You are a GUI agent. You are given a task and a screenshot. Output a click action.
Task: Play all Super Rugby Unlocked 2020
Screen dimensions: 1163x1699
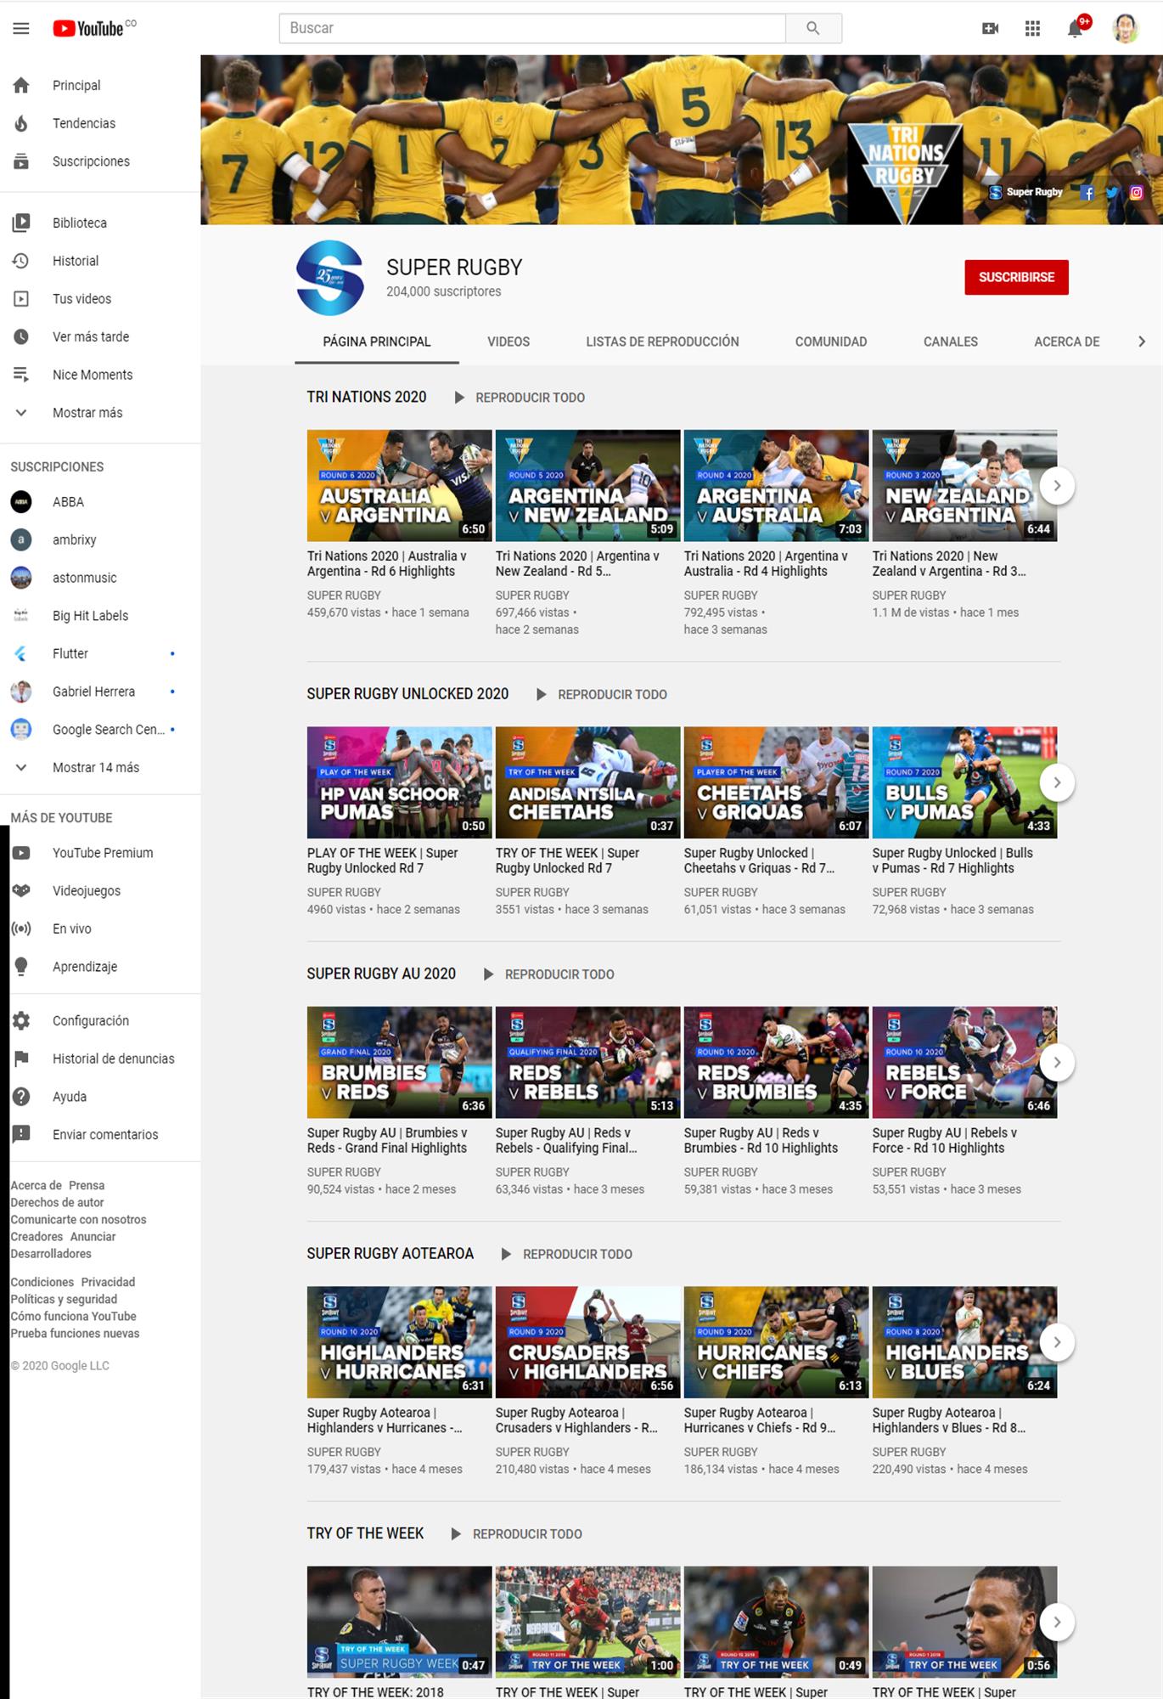[602, 695]
